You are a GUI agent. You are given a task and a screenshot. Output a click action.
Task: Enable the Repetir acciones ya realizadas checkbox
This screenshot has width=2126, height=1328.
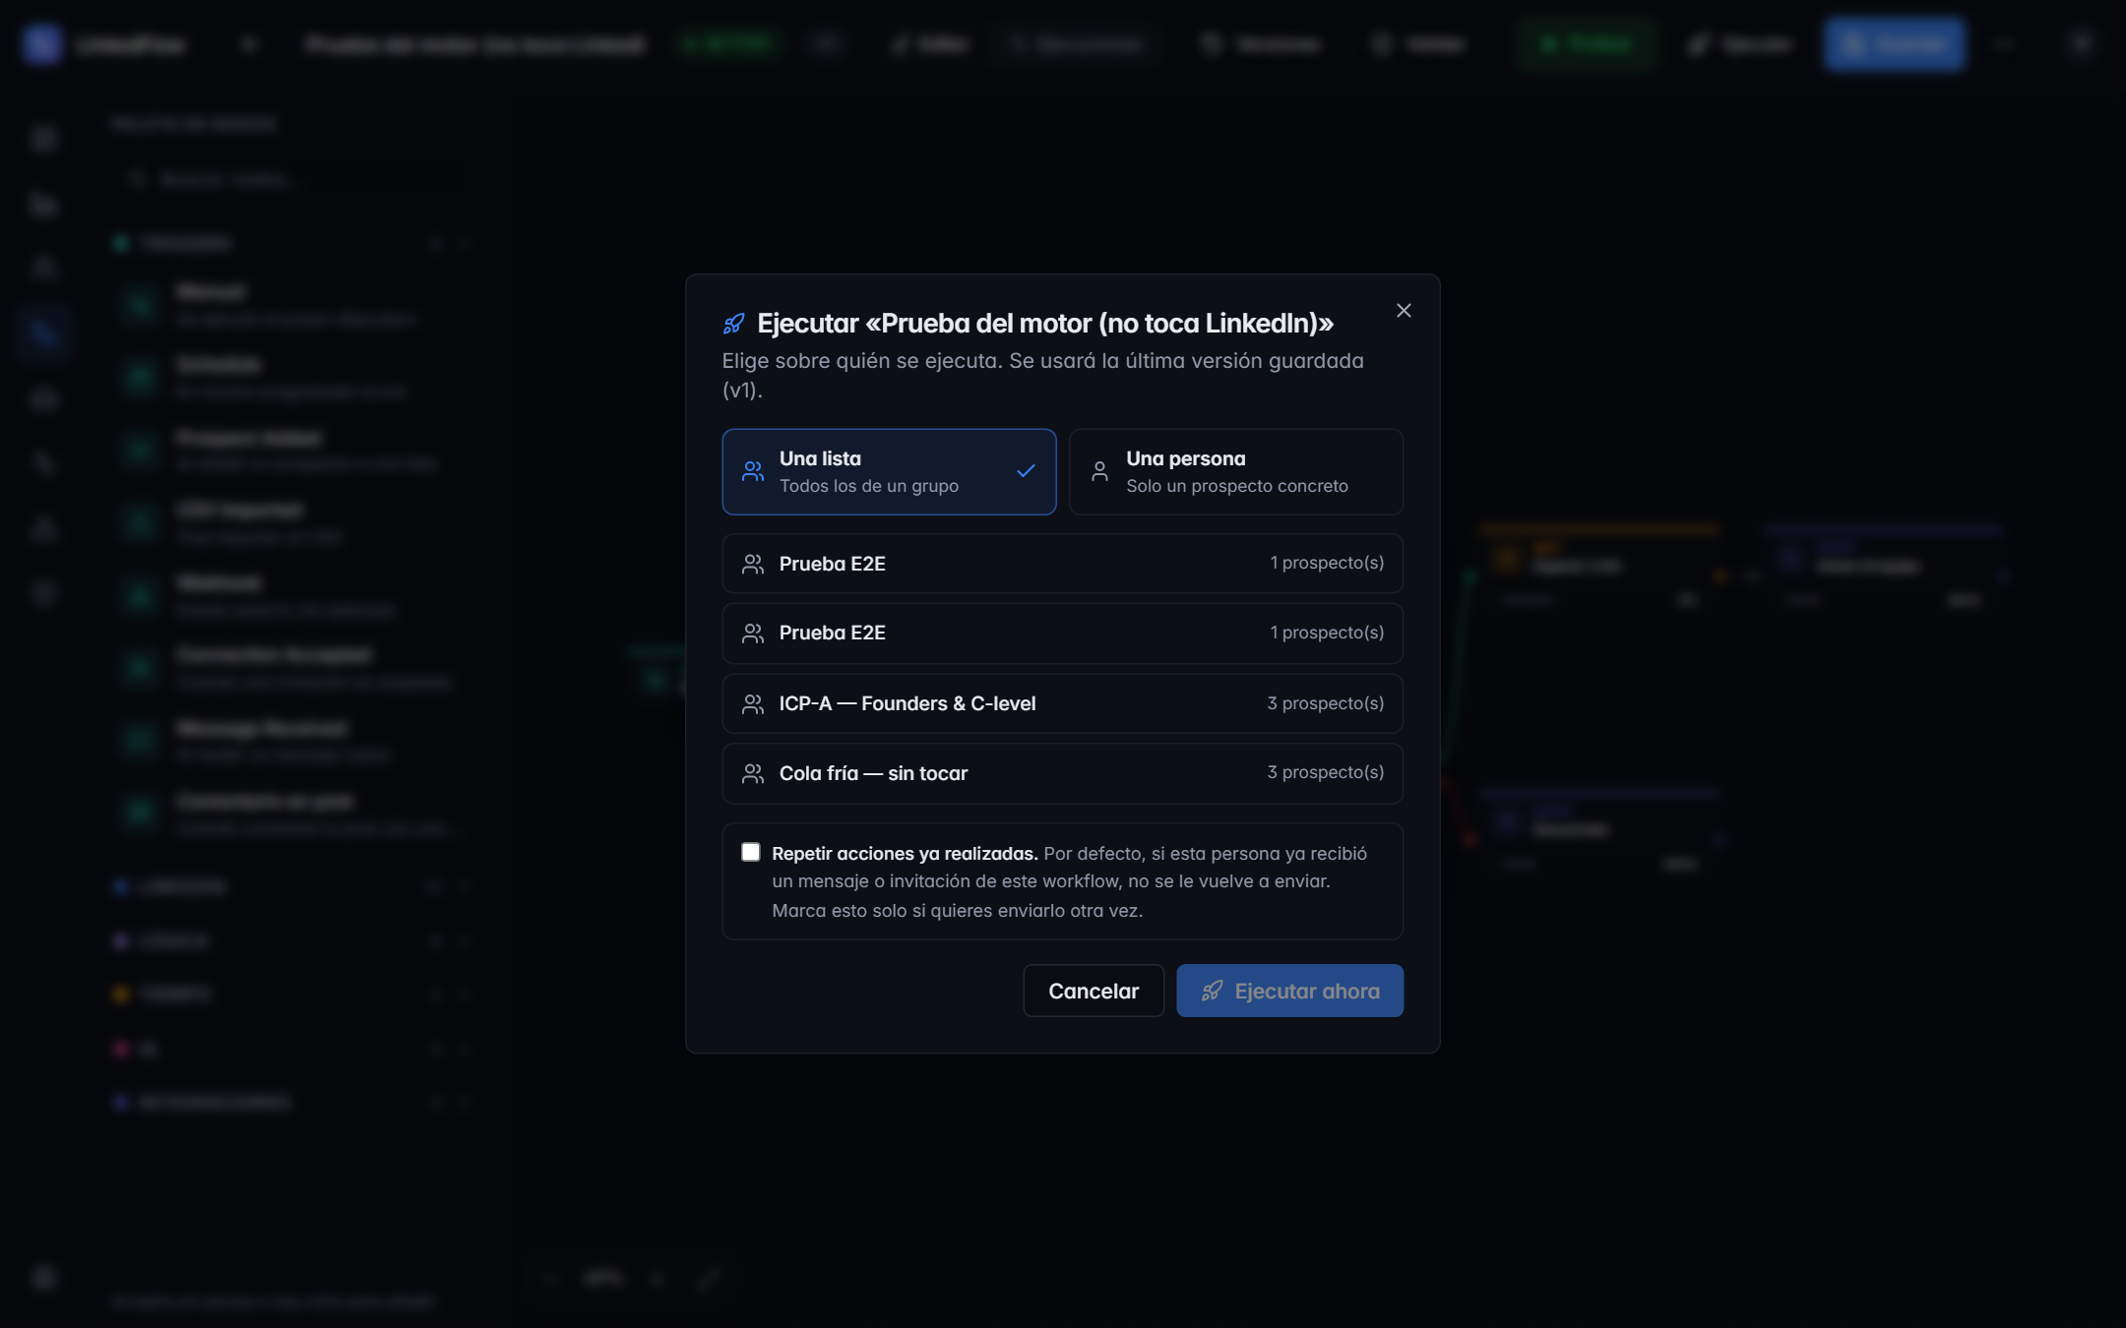[751, 852]
